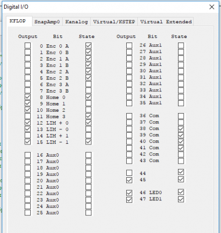221x233 pixels.
Task: Toggle State checkbox for bit 47 LED1
Action: coord(181,199)
